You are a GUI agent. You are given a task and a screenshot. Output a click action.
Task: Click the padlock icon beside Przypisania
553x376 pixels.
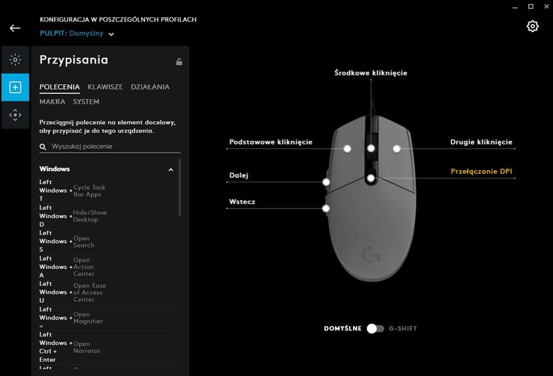tap(179, 62)
